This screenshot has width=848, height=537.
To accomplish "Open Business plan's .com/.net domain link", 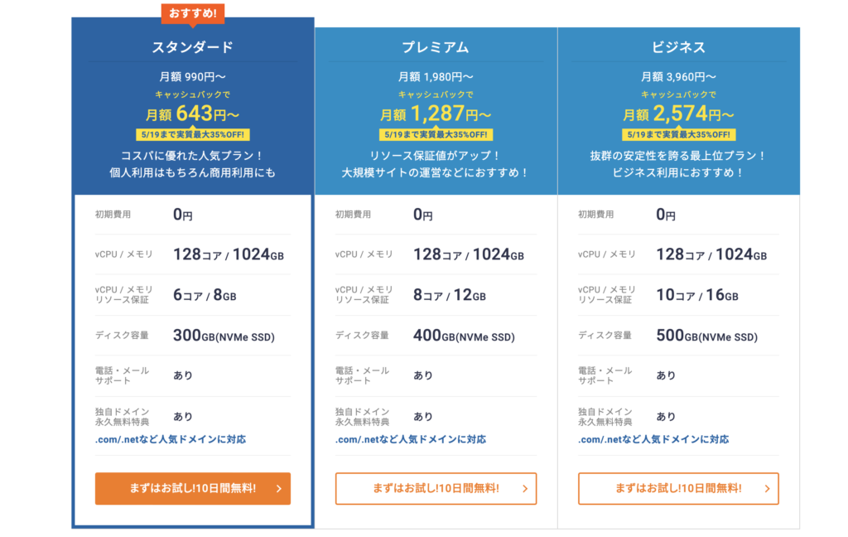I will [653, 439].
